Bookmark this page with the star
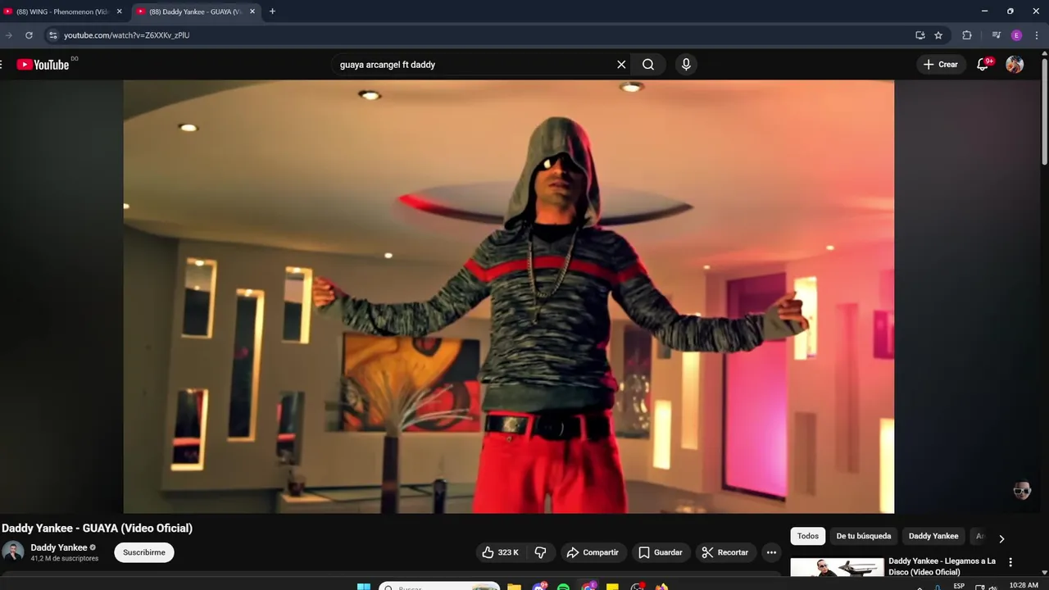The height and width of the screenshot is (590, 1049). pos(938,35)
